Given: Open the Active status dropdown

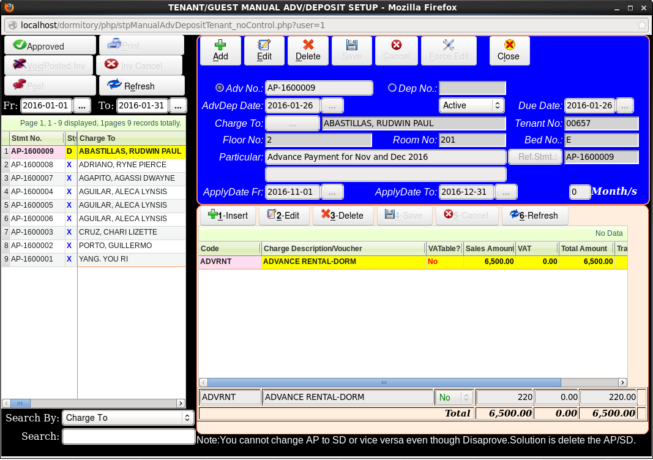Looking at the screenshot, I should coord(471,105).
